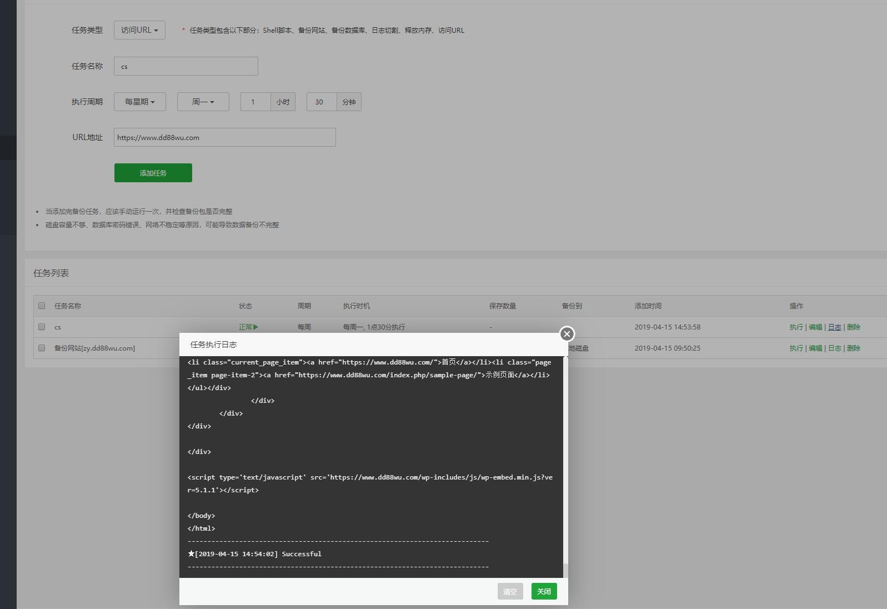Click 编辑 for task cs
The image size is (887, 609).
point(815,327)
